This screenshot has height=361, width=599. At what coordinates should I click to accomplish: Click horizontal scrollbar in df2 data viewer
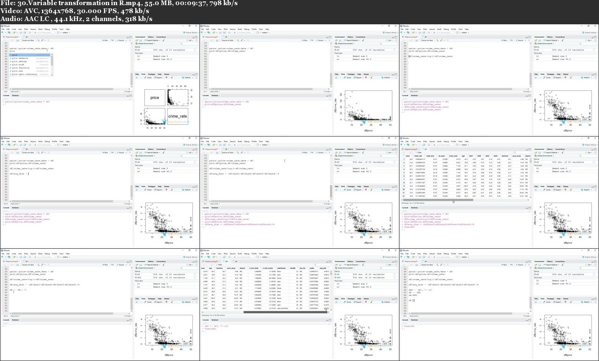point(285,312)
